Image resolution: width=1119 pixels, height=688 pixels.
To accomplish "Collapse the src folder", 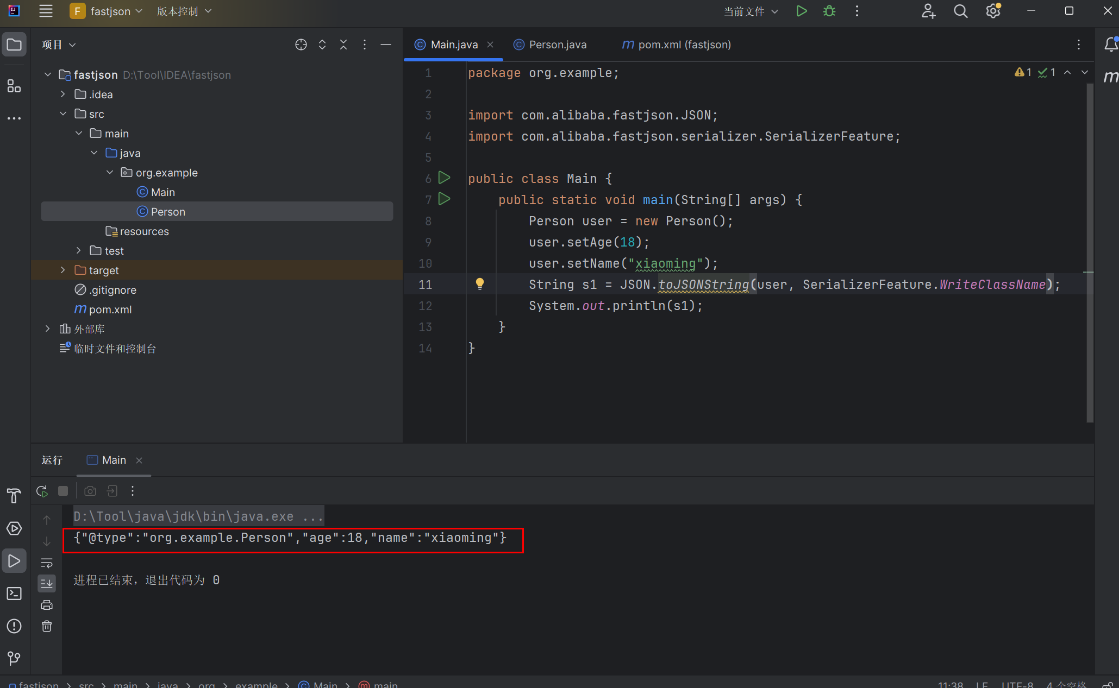I will coord(63,113).
